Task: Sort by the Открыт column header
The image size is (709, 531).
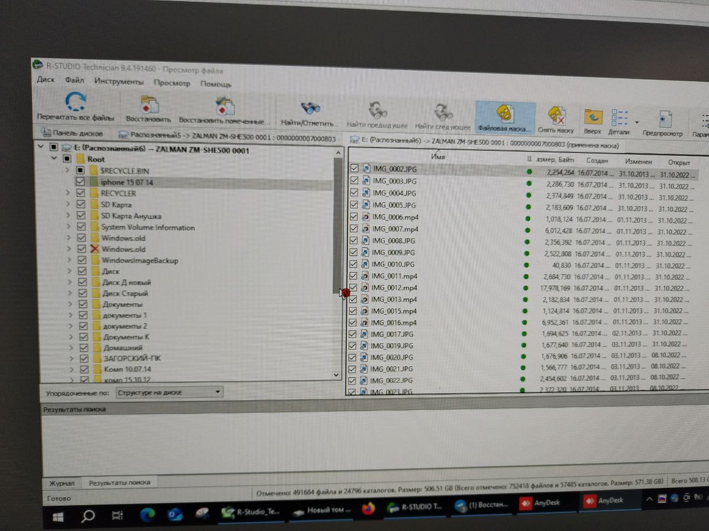Action: coord(679,163)
